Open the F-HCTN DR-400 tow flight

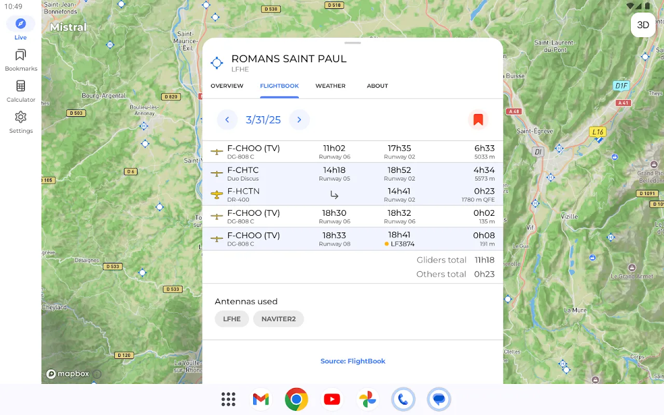(x=353, y=195)
